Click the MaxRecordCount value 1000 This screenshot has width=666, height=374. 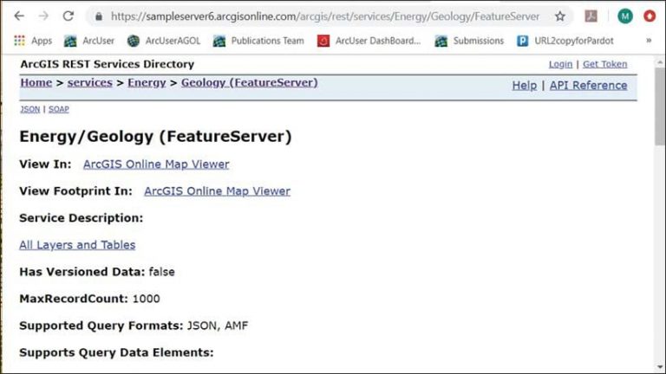(146, 299)
